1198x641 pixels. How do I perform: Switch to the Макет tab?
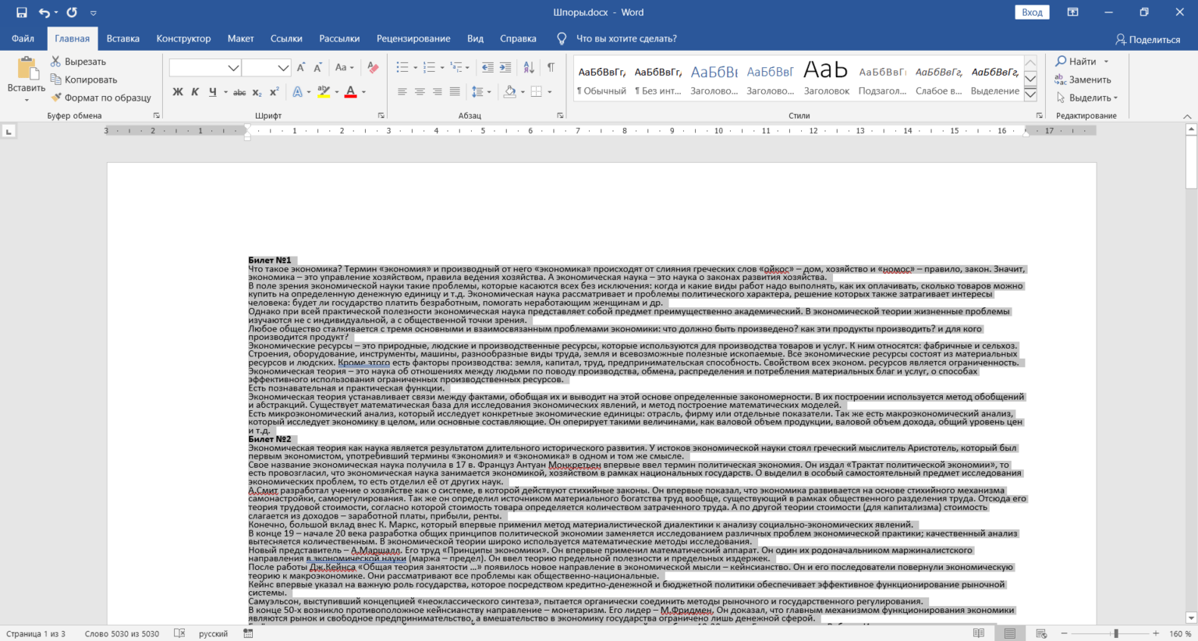[x=240, y=38]
